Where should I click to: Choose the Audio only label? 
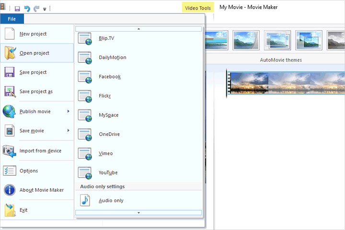[111, 200]
